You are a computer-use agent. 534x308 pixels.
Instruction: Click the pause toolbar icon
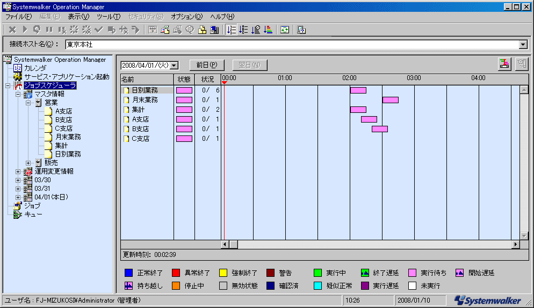[49, 30]
